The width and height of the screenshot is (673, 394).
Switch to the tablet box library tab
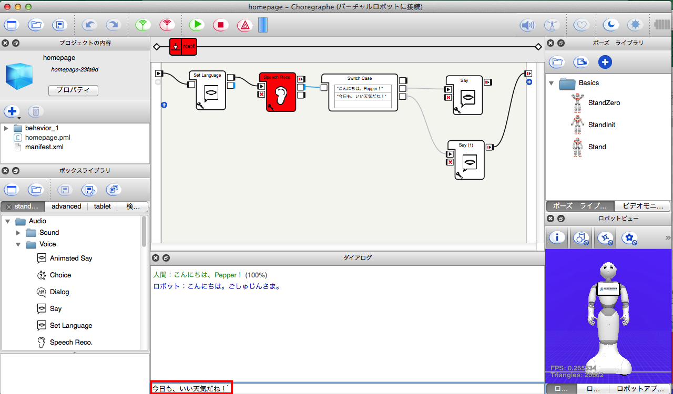[x=103, y=206]
